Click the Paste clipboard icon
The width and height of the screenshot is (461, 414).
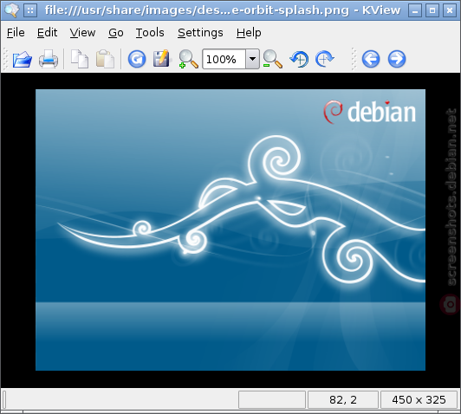click(x=105, y=59)
